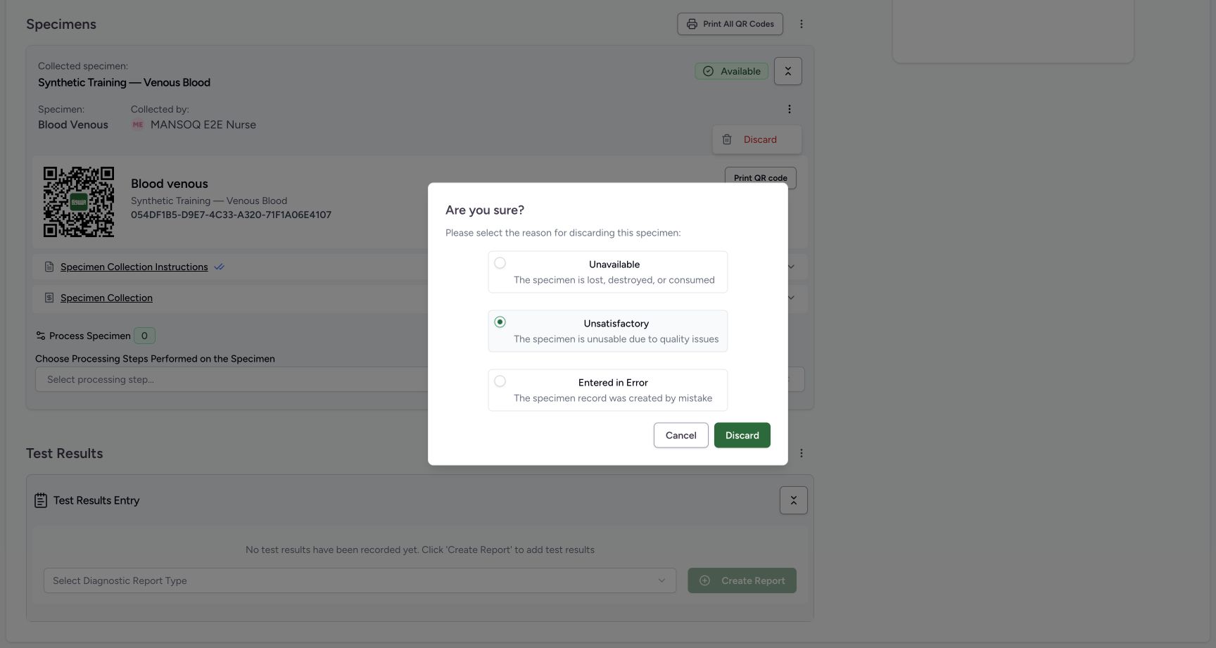This screenshot has width=1216, height=648.
Task: Collapse the collected specimen card
Action: point(787,71)
